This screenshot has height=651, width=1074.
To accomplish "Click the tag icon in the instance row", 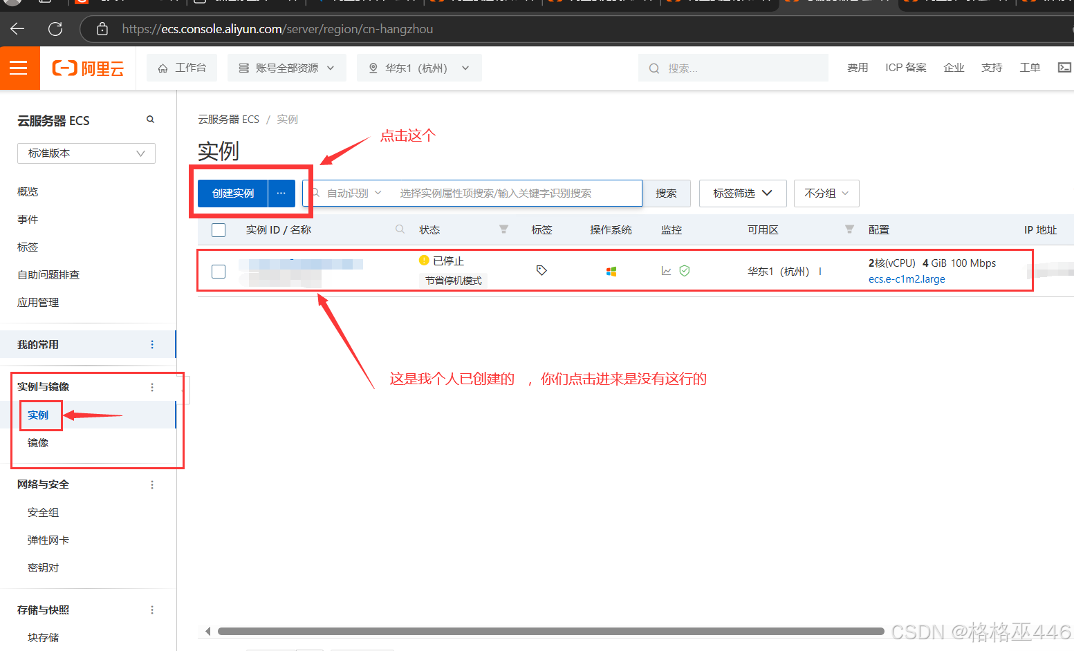I will click(541, 271).
